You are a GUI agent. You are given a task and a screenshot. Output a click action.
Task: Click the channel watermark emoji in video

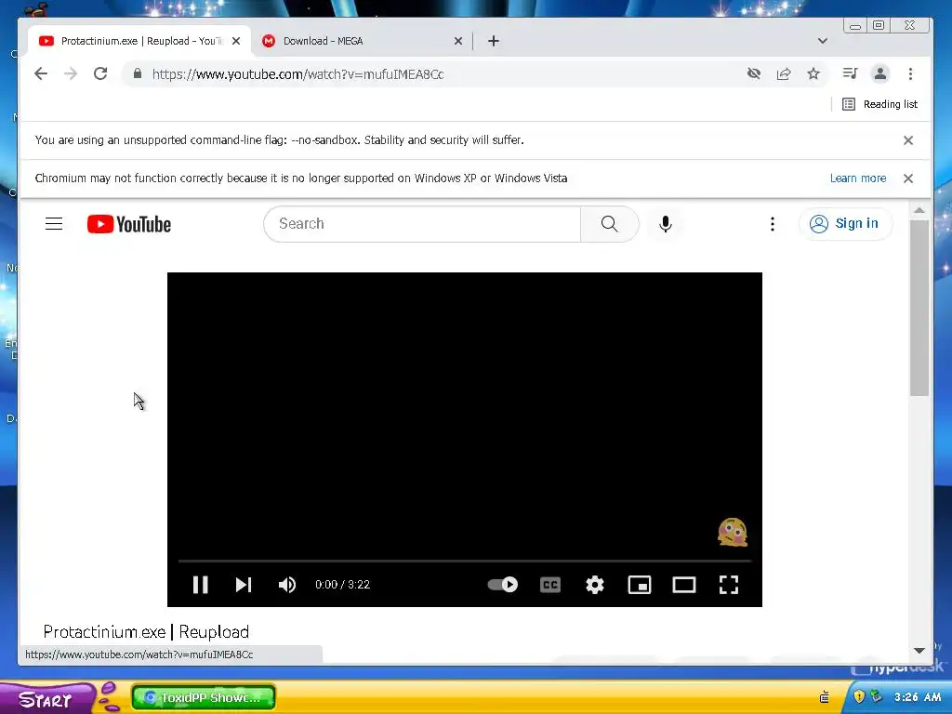tap(733, 533)
